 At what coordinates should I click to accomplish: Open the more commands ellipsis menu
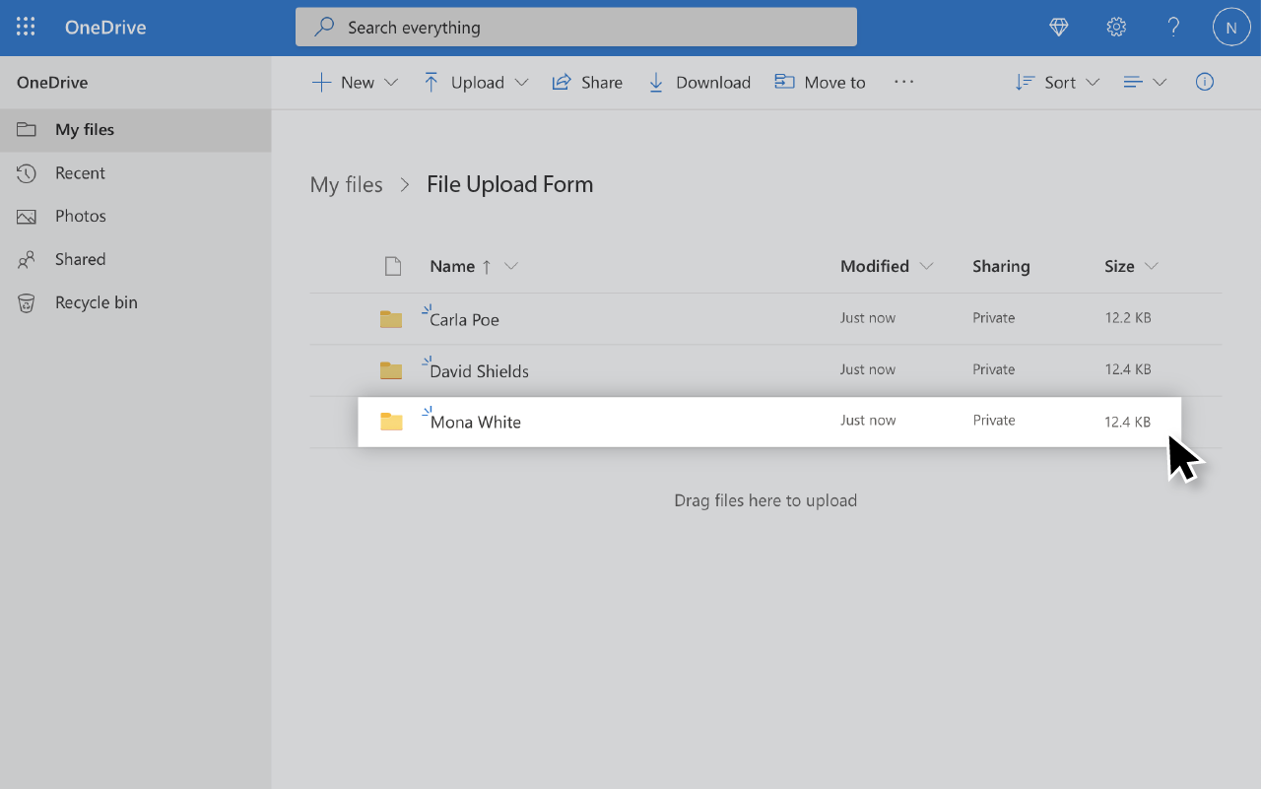point(903,82)
